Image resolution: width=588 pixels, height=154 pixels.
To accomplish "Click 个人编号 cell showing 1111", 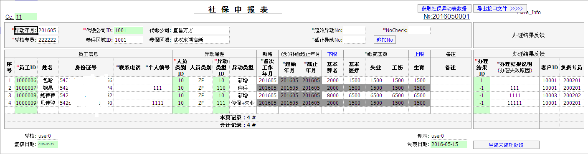I will click(157, 103).
